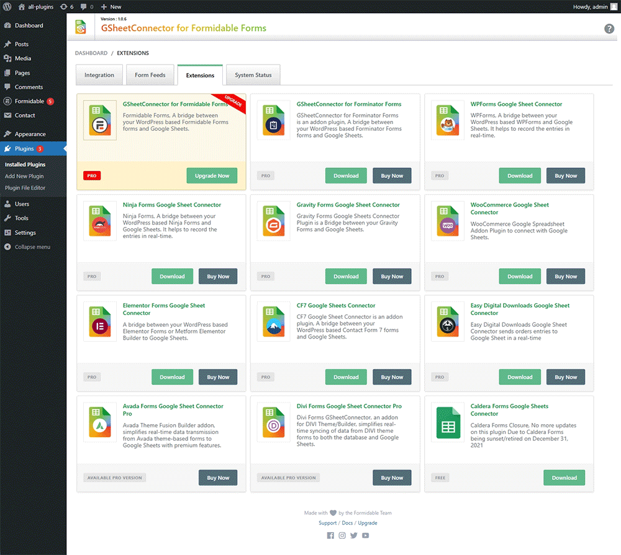
Task: Open the Gravity Forms Google Sheet Connector title
Action: (x=348, y=205)
